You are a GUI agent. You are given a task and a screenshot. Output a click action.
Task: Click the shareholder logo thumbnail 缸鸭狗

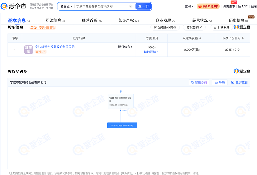pos(29,49)
